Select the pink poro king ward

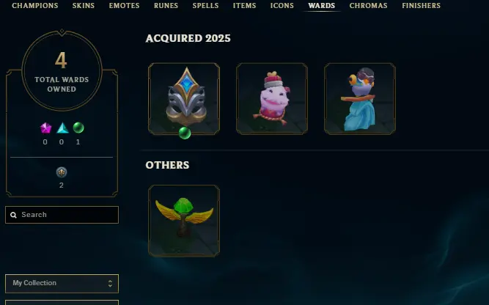(272, 98)
